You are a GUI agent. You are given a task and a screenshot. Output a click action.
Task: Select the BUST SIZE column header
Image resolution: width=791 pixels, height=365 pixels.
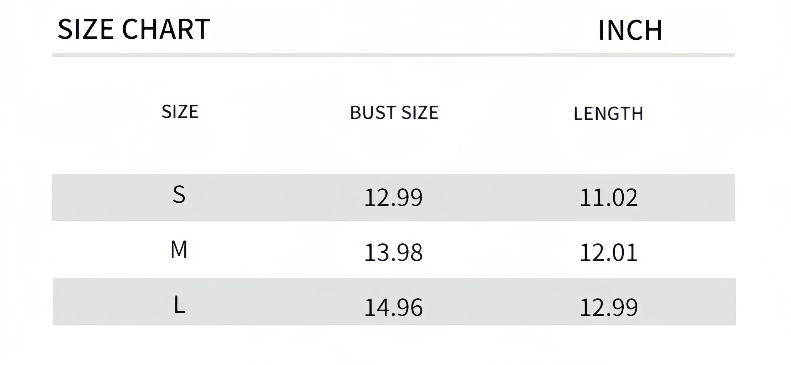pyautogui.click(x=394, y=112)
